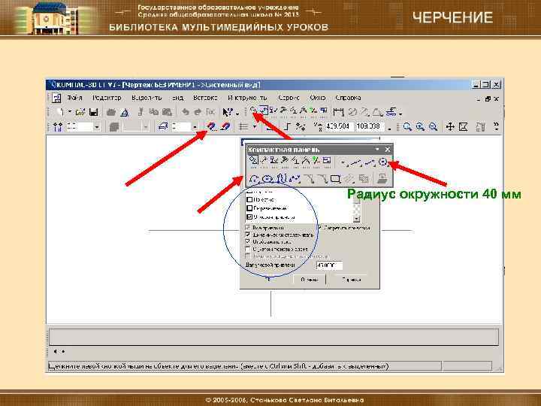Screen dimensions: 541x406
Task: Select the Point tool in compact panel
Action: coord(343,161)
